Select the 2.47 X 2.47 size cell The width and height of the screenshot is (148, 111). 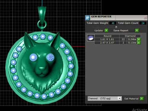pos(107,43)
